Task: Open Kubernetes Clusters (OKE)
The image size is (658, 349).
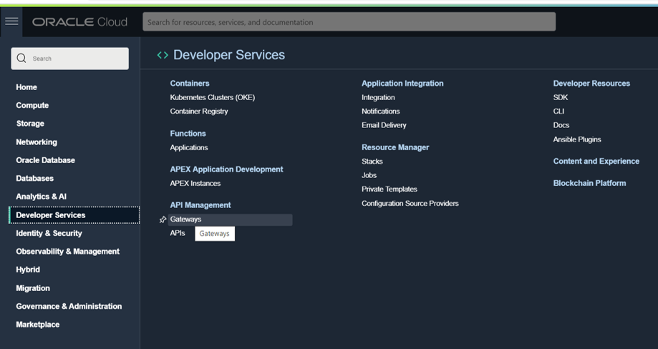Action: 213,97
